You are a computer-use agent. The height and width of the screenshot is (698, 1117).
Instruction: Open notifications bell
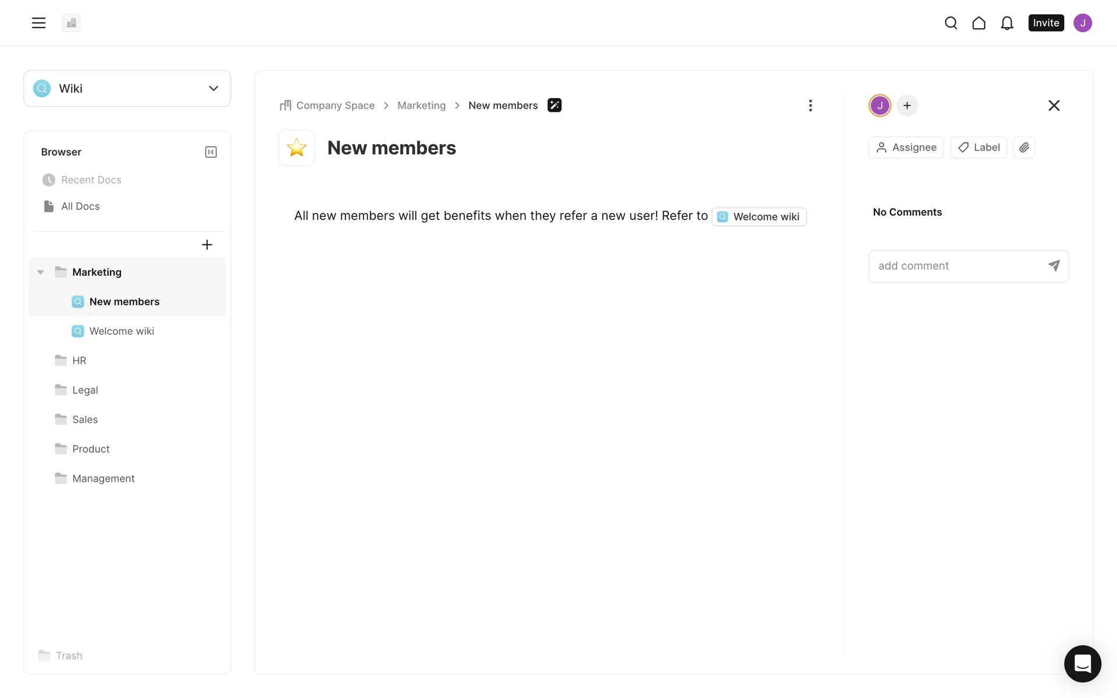tap(1006, 23)
